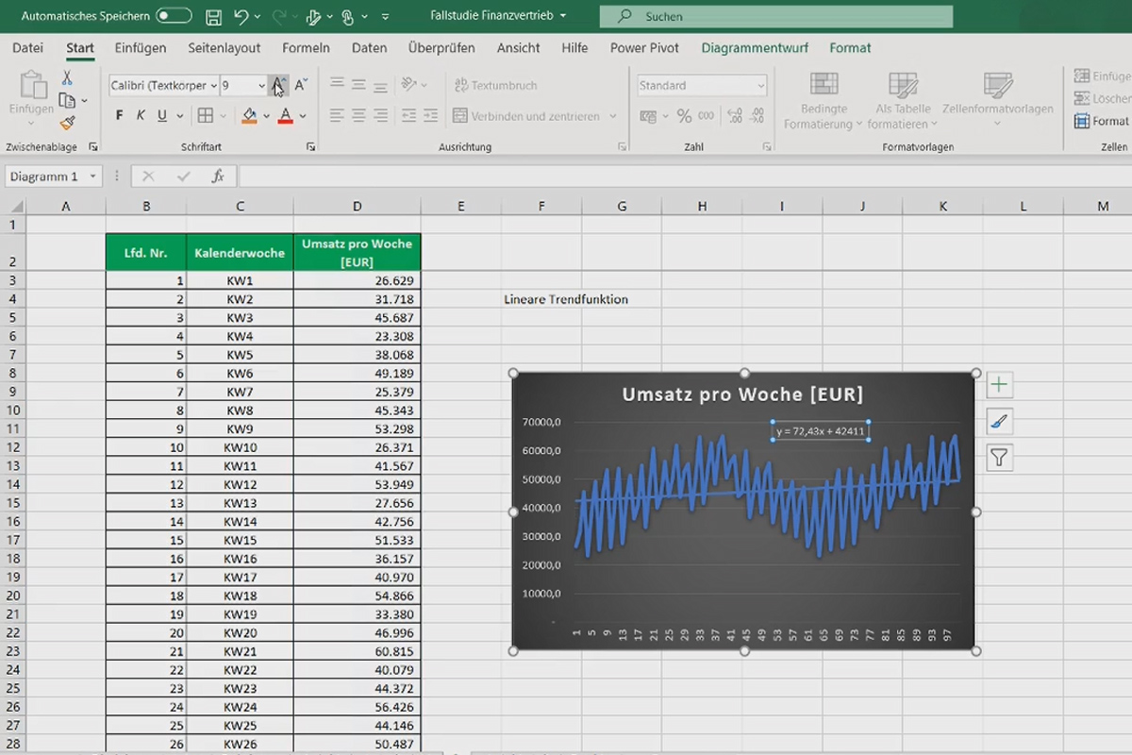The height and width of the screenshot is (755, 1132).
Task: Open the Datei tab
Action: pyautogui.click(x=27, y=47)
